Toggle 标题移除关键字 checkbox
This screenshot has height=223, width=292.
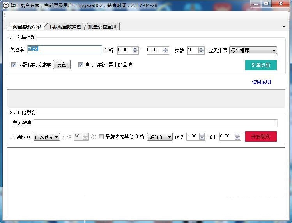coord(14,65)
